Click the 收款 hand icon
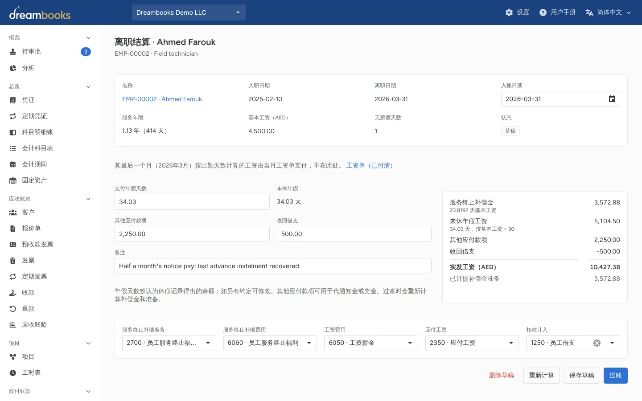The width and height of the screenshot is (642, 401). point(13,293)
